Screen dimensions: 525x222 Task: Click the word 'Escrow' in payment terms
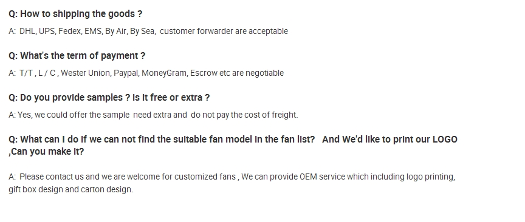coord(204,73)
